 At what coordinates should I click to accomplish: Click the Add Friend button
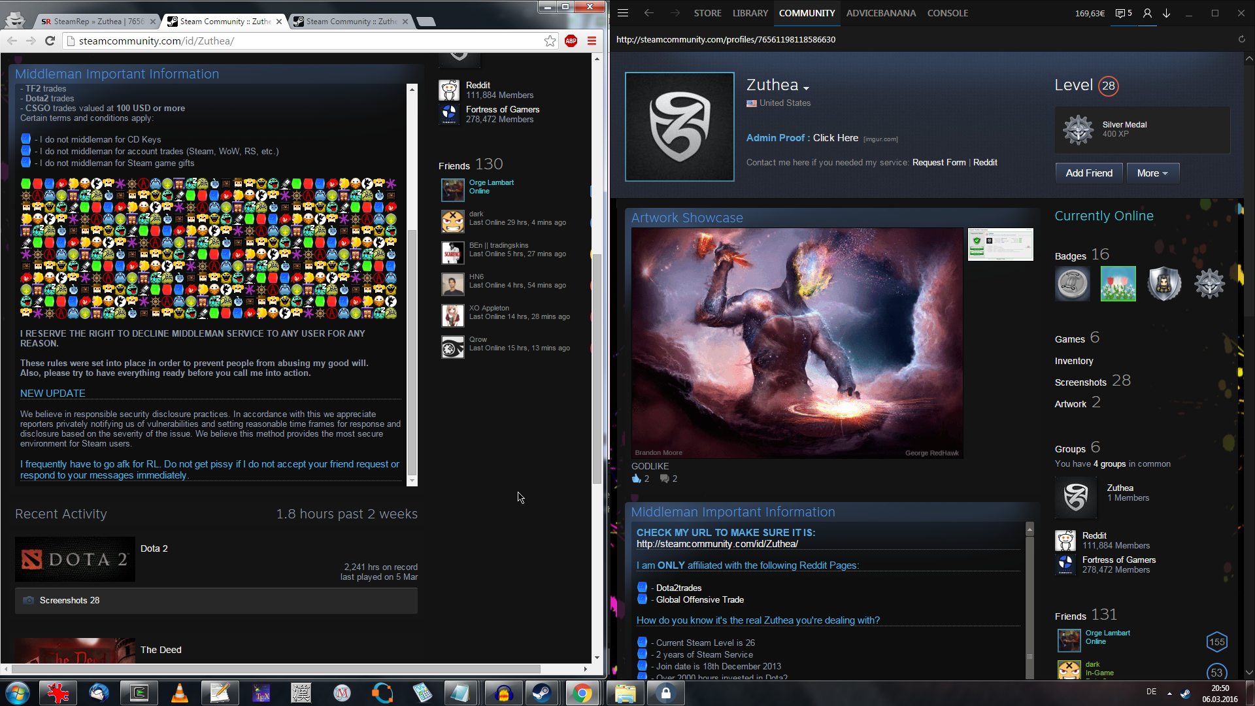tap(1088, 173)
